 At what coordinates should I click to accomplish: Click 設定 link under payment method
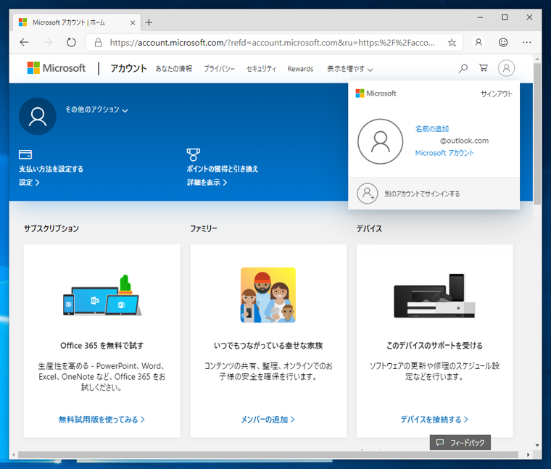(x=29, y=183)
